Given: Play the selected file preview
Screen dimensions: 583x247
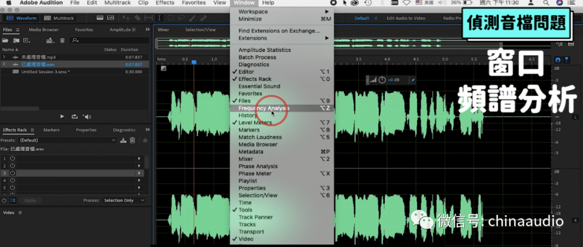Looking at the screenshot, I should tap(62, 116).
